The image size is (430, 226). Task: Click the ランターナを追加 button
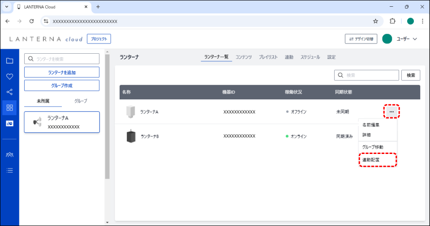point(62,72)
